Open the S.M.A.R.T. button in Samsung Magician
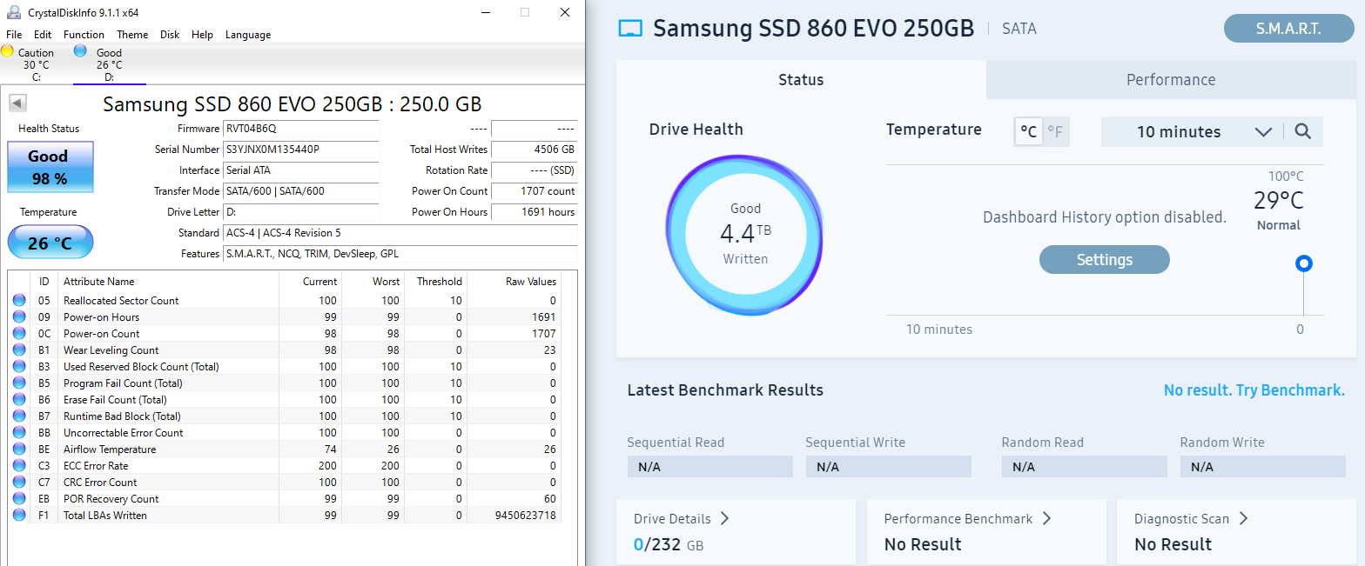 1288,29
